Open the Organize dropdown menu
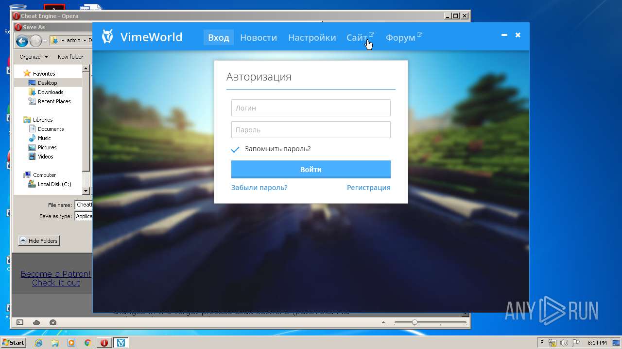Viewport: 622px width, 349px height. tap(34, 57)
